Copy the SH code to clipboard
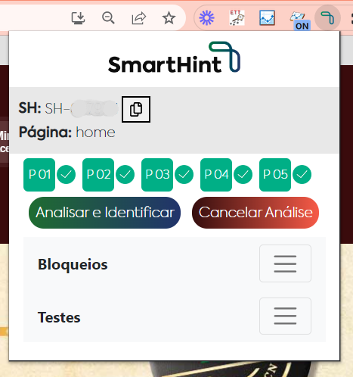This screenshot has height=377, width=353. [x=136, y=109]
